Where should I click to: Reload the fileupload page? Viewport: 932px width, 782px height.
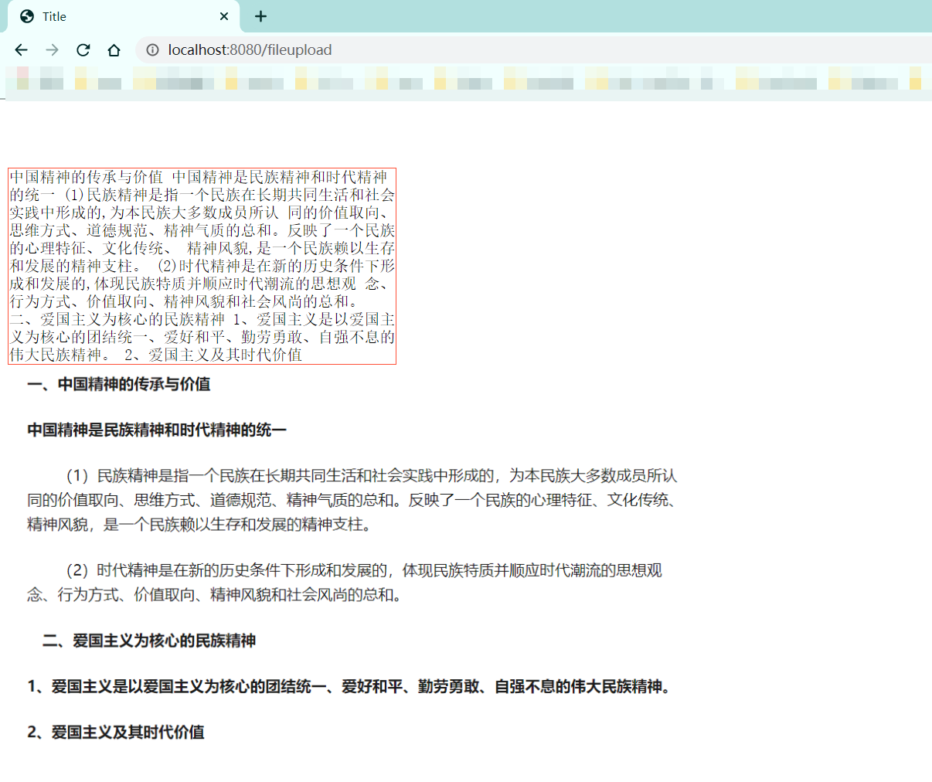[83, 49]
